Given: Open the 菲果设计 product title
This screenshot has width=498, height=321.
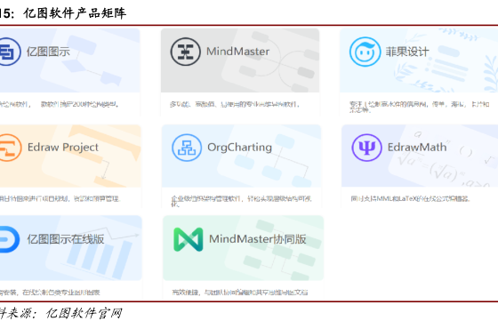Looking at the screenshot, I should [x=407, y=52].
